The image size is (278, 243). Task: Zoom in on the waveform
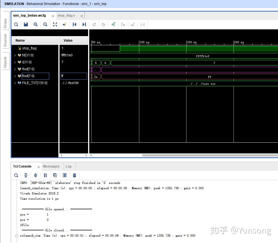[36, 24]
